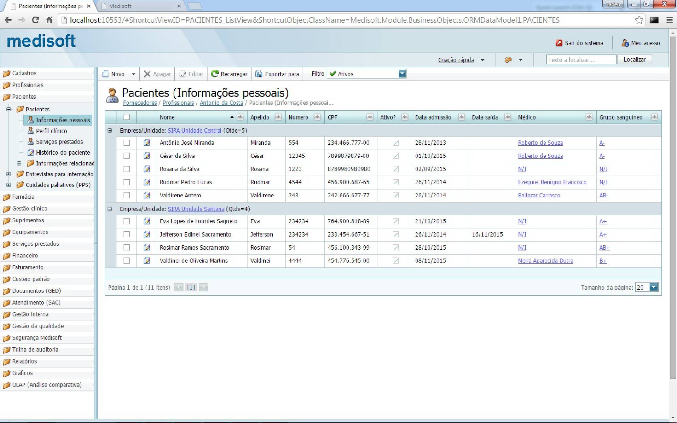Check the box for César da Silva
The height and width of the screenshot is (423, 677).
pos(127,156)
